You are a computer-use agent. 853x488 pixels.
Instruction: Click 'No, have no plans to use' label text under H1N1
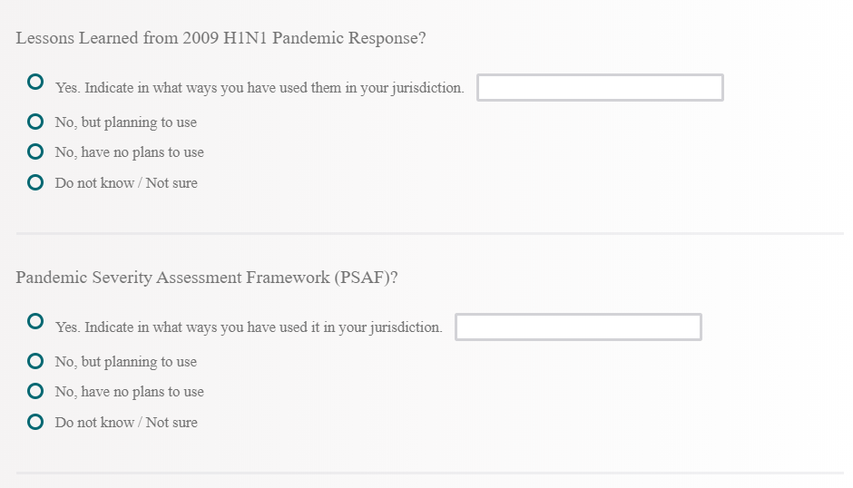click(x=130, y=152)
